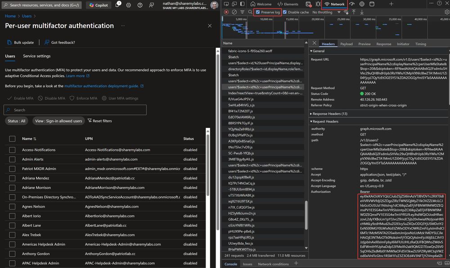This screenshot has width=450, height=268.
Task: Open the DevTools Application panel icon
Action: point(372,4)
